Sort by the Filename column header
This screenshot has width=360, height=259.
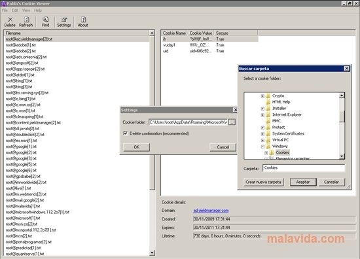point(77,33)
